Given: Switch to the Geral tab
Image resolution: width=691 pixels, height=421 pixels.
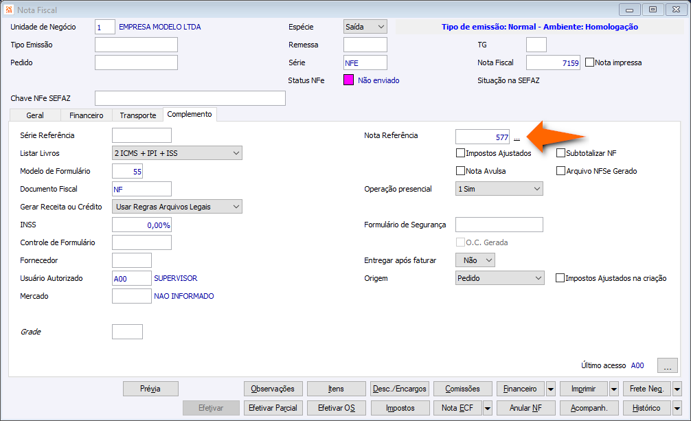Looking at the screenshot, I should click(35, 115).
